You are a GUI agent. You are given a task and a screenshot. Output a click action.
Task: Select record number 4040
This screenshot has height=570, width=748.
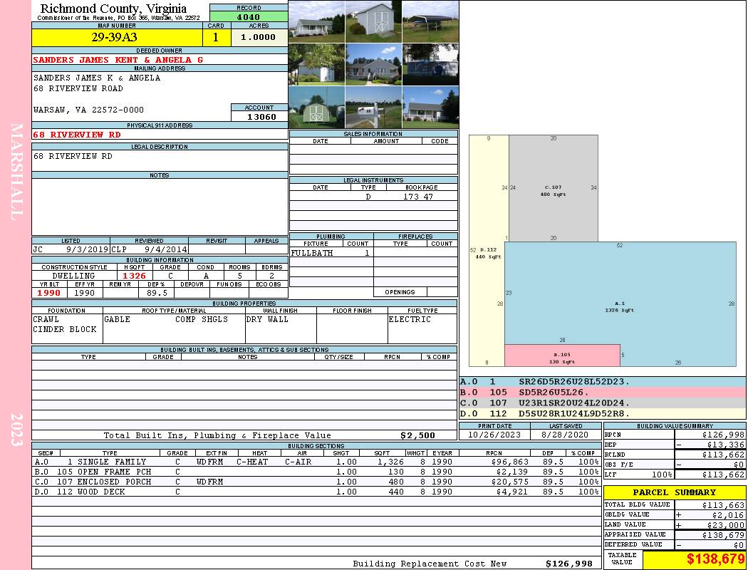(249, 16)
